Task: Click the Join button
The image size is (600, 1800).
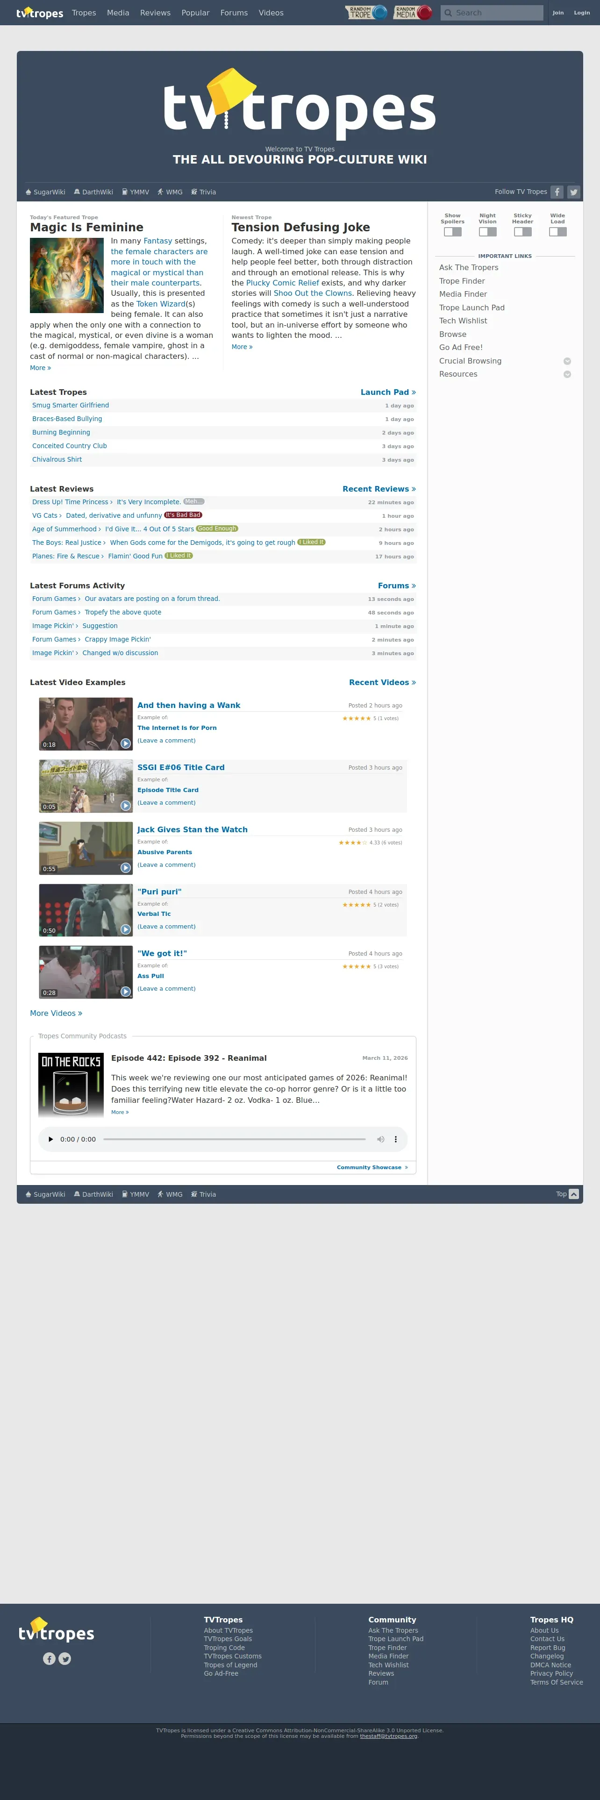Action: 558,13
